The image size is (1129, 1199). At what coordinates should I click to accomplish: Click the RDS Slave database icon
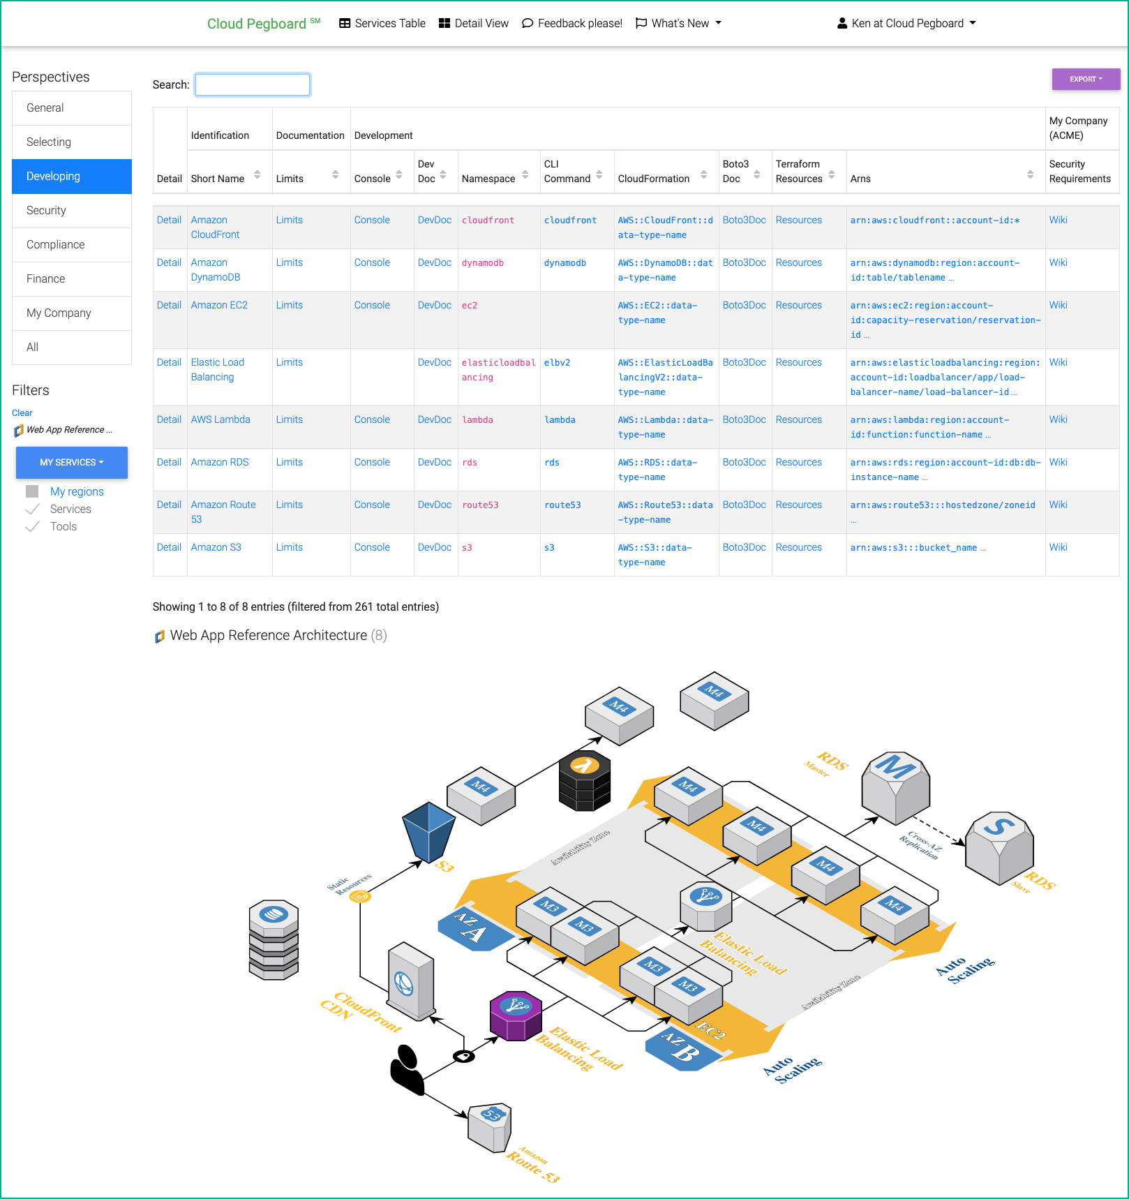pyautogui.click(x=999, y=848)
